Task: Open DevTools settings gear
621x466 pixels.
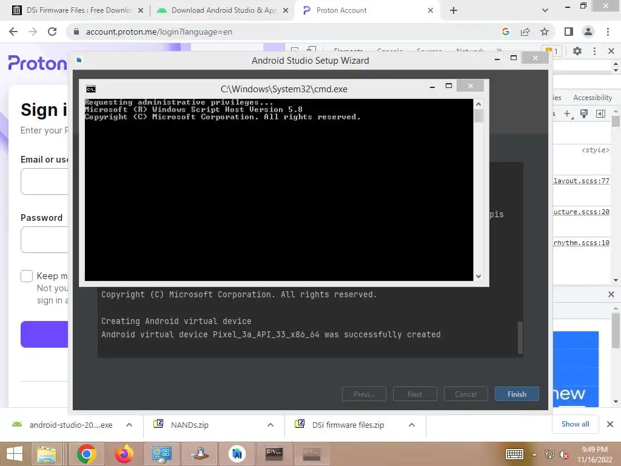Action: click(577, 51)
